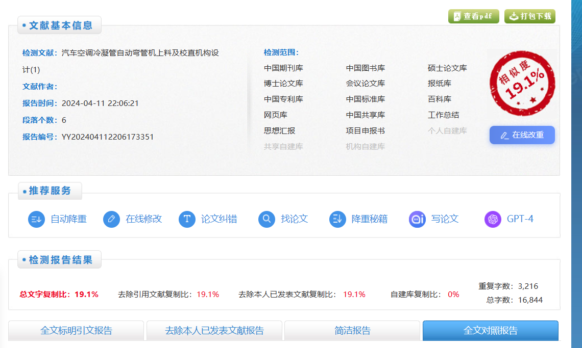
Task: Click the 检测报告结果 section header
Action: [59, 260]
